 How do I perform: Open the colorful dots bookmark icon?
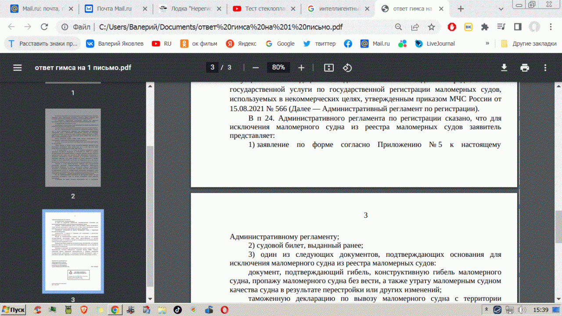tap(403, 43)
